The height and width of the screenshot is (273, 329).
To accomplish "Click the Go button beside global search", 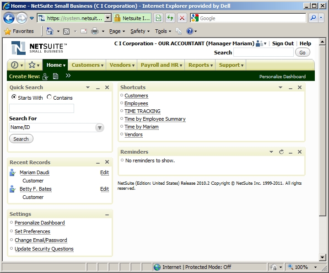I will pyautogui.click(x=302, y=53).
